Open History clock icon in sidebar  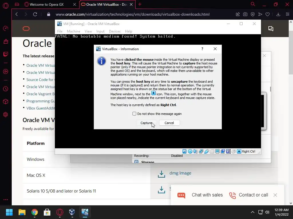(x=6, y=89)
